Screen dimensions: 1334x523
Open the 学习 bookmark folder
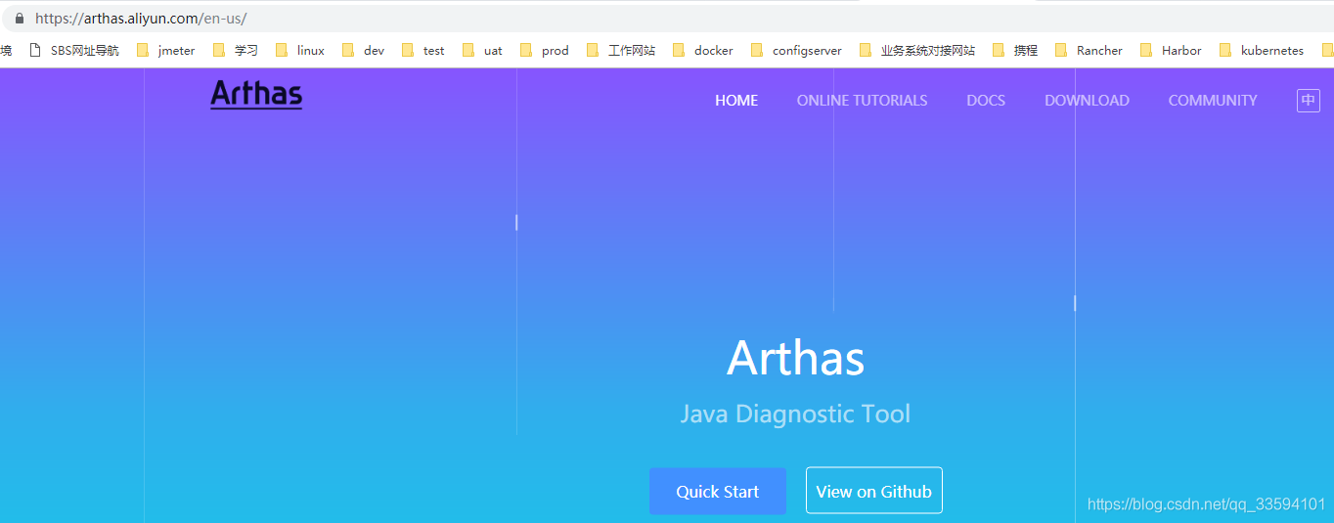click(235, 50)
